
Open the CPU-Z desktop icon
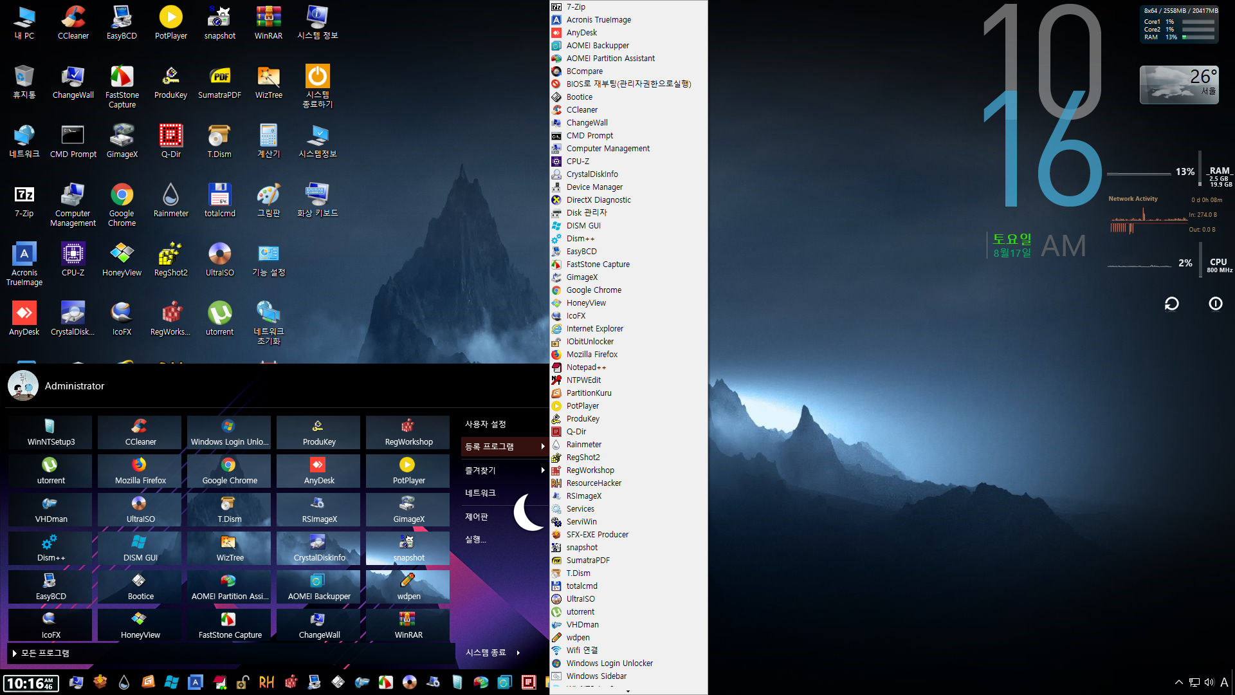click(x=73, y=259)
